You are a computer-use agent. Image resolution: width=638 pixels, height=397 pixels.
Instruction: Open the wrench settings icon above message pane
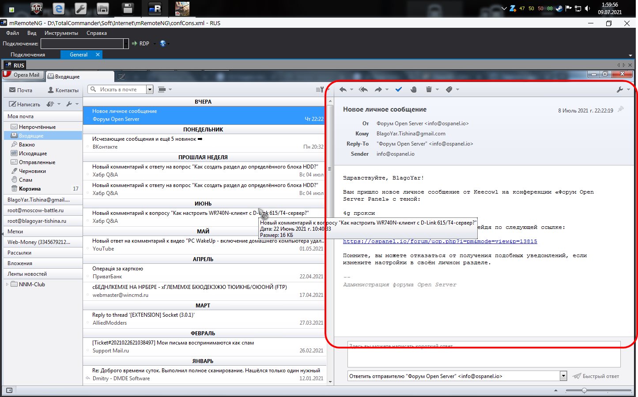620,90
